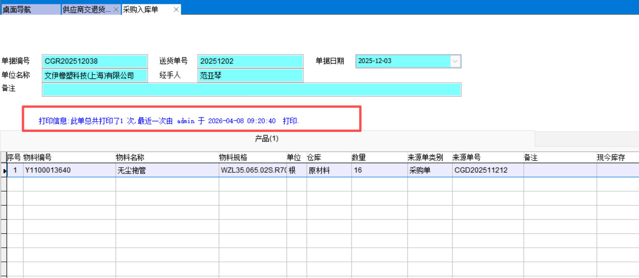
Task: Select the 采购入库单 tab
Action: tap(141, 10)
